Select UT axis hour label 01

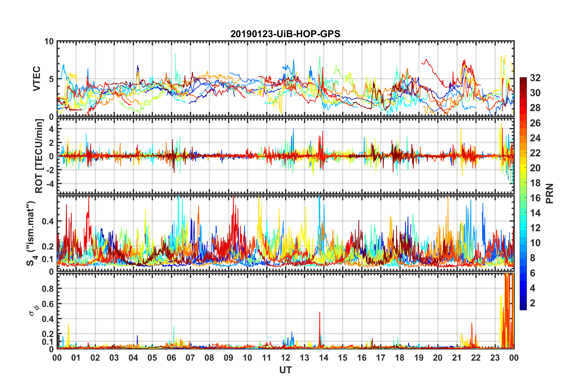tap(76, 358)
